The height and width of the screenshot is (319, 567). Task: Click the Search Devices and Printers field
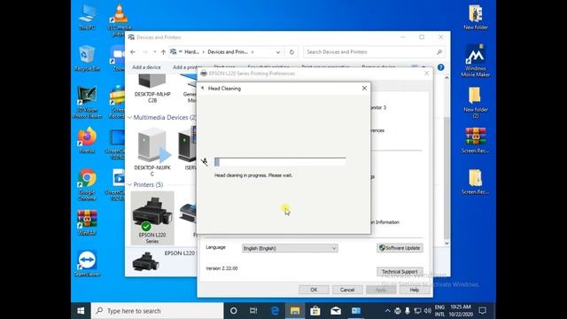[x=374, y=52]
